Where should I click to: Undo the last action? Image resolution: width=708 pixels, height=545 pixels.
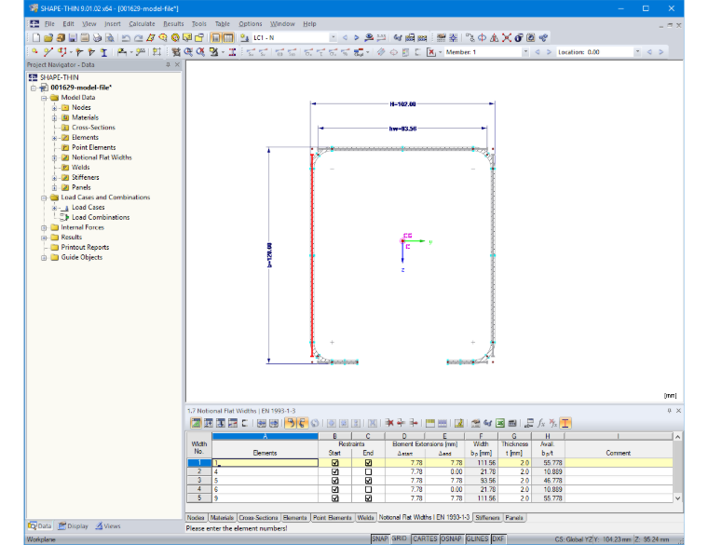tap(126, 38)
